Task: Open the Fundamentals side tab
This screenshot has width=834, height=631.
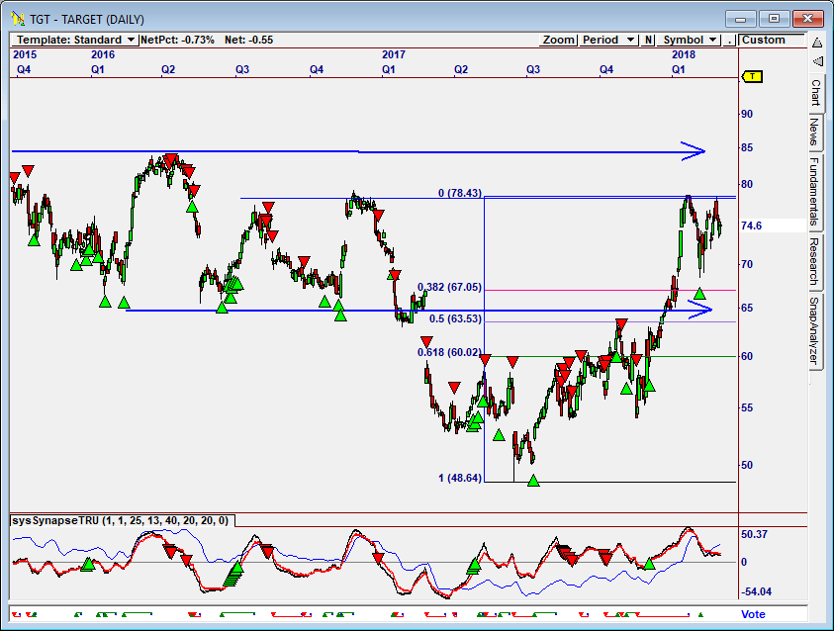Action: pyautogui.click(x=815, y=191)
